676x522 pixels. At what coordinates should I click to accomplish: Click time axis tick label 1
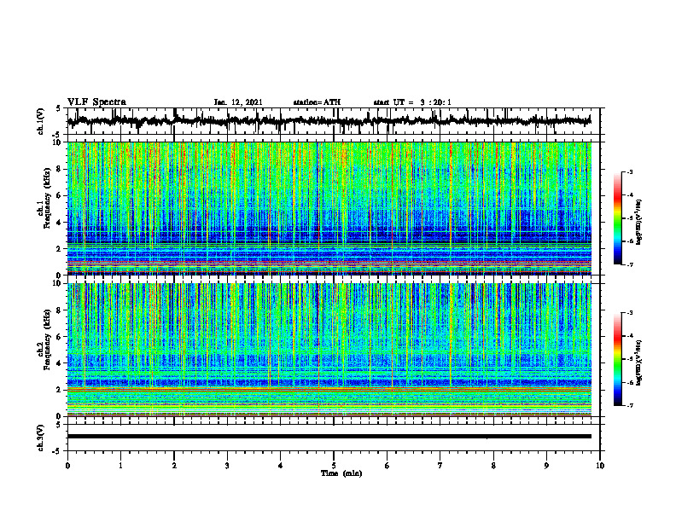(120, 466)
